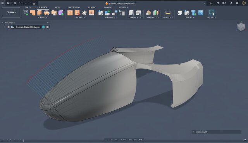The height and width of the screenshot is (143, 248).
Task: Choose the Unstitch tool with red X
Action: click(77, 13)
